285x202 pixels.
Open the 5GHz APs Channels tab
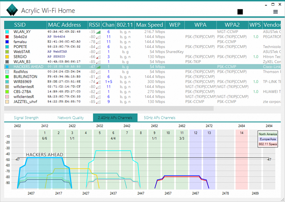pos(160,118)
